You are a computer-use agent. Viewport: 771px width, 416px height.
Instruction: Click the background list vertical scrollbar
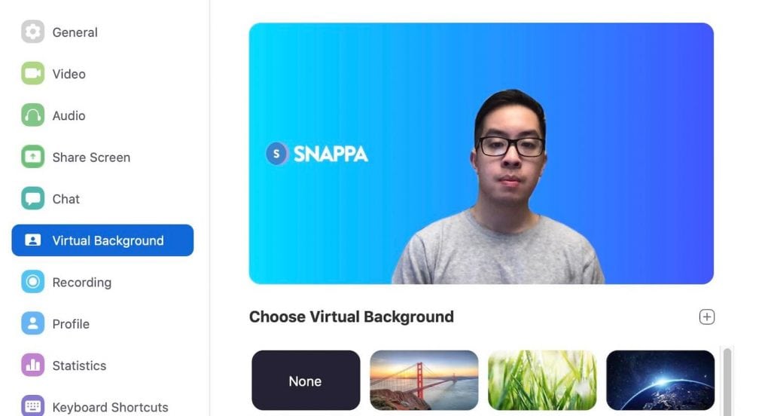[727, 381]
